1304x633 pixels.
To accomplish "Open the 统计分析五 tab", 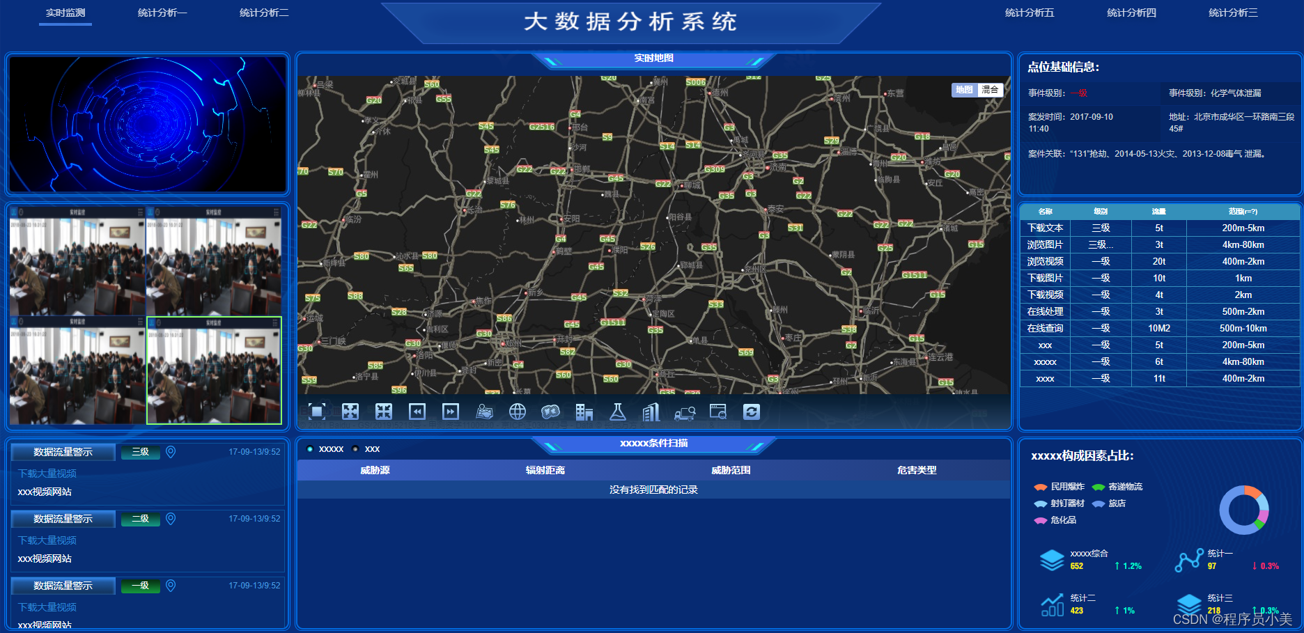I will (1030, 13).
